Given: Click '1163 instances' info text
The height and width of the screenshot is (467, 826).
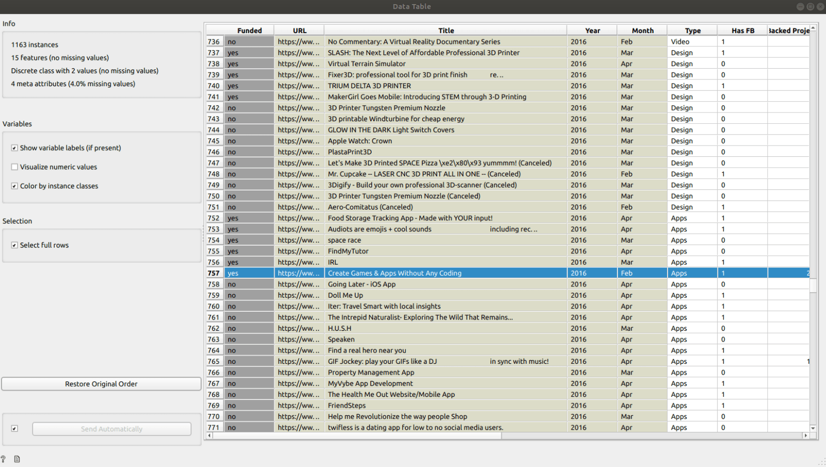Looking at the screenshot, I should (35, 45).
